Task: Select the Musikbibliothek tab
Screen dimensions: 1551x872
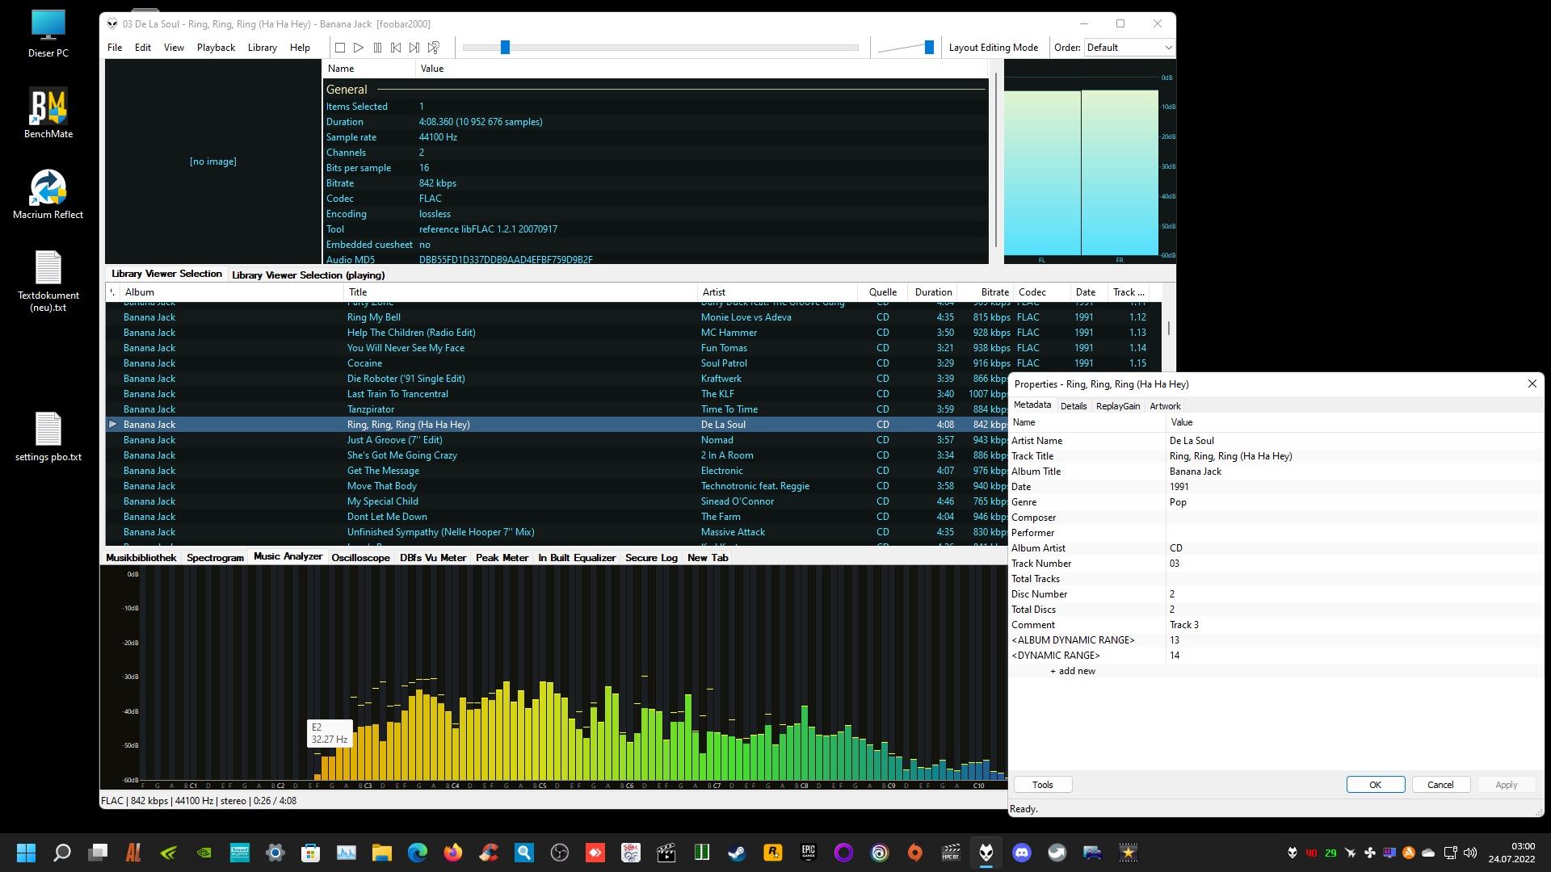Action: click(x=141, y=558)
